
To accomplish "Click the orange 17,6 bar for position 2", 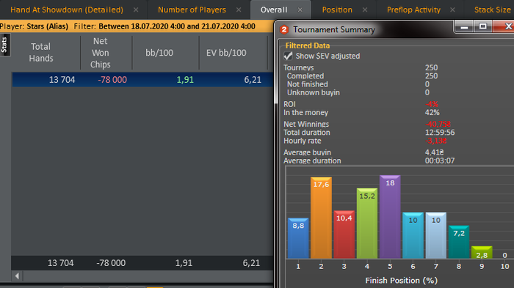I will pyautogui.click(x=322, y=218).
